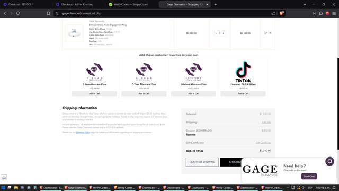Open Emma Solitaire Pavet Engagement Ring link
Image resolution: width=339 pixels, height=191 pixels.
(x=108, y=25)
